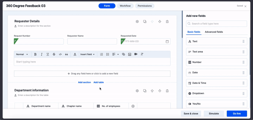The image size is (253, 120).
Task: Duplicate the Department information table
Action: tap(145, 91)
